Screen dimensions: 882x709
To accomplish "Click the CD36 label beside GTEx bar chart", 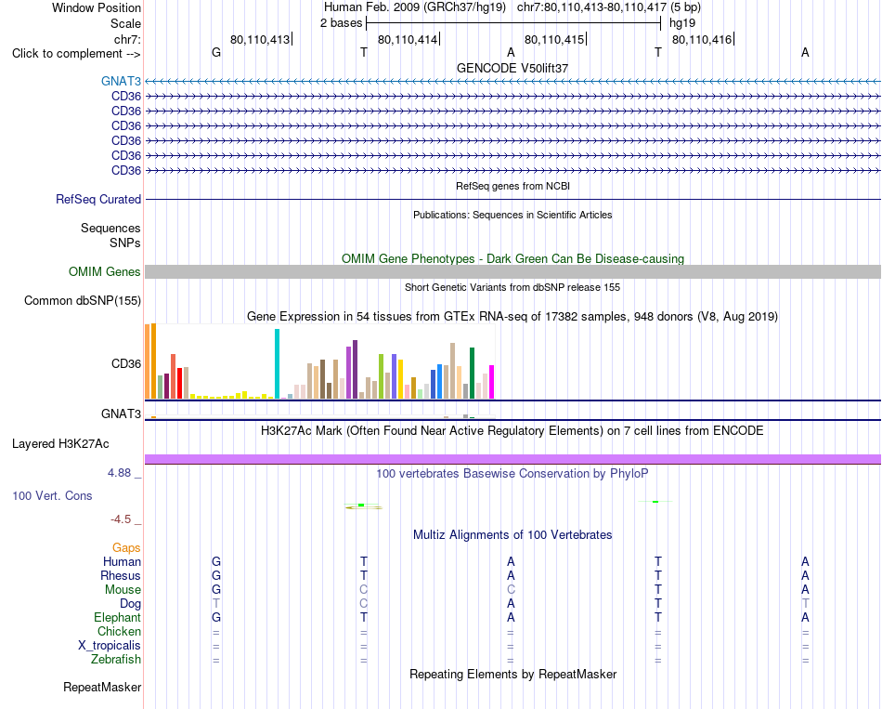I will (126, 363).
